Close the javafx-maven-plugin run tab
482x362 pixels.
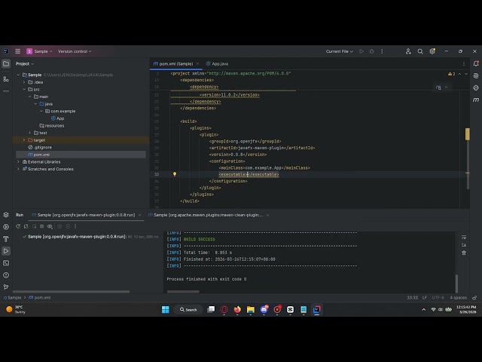(140, 215)
